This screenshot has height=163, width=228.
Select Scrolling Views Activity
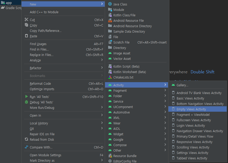click(197, 147)
